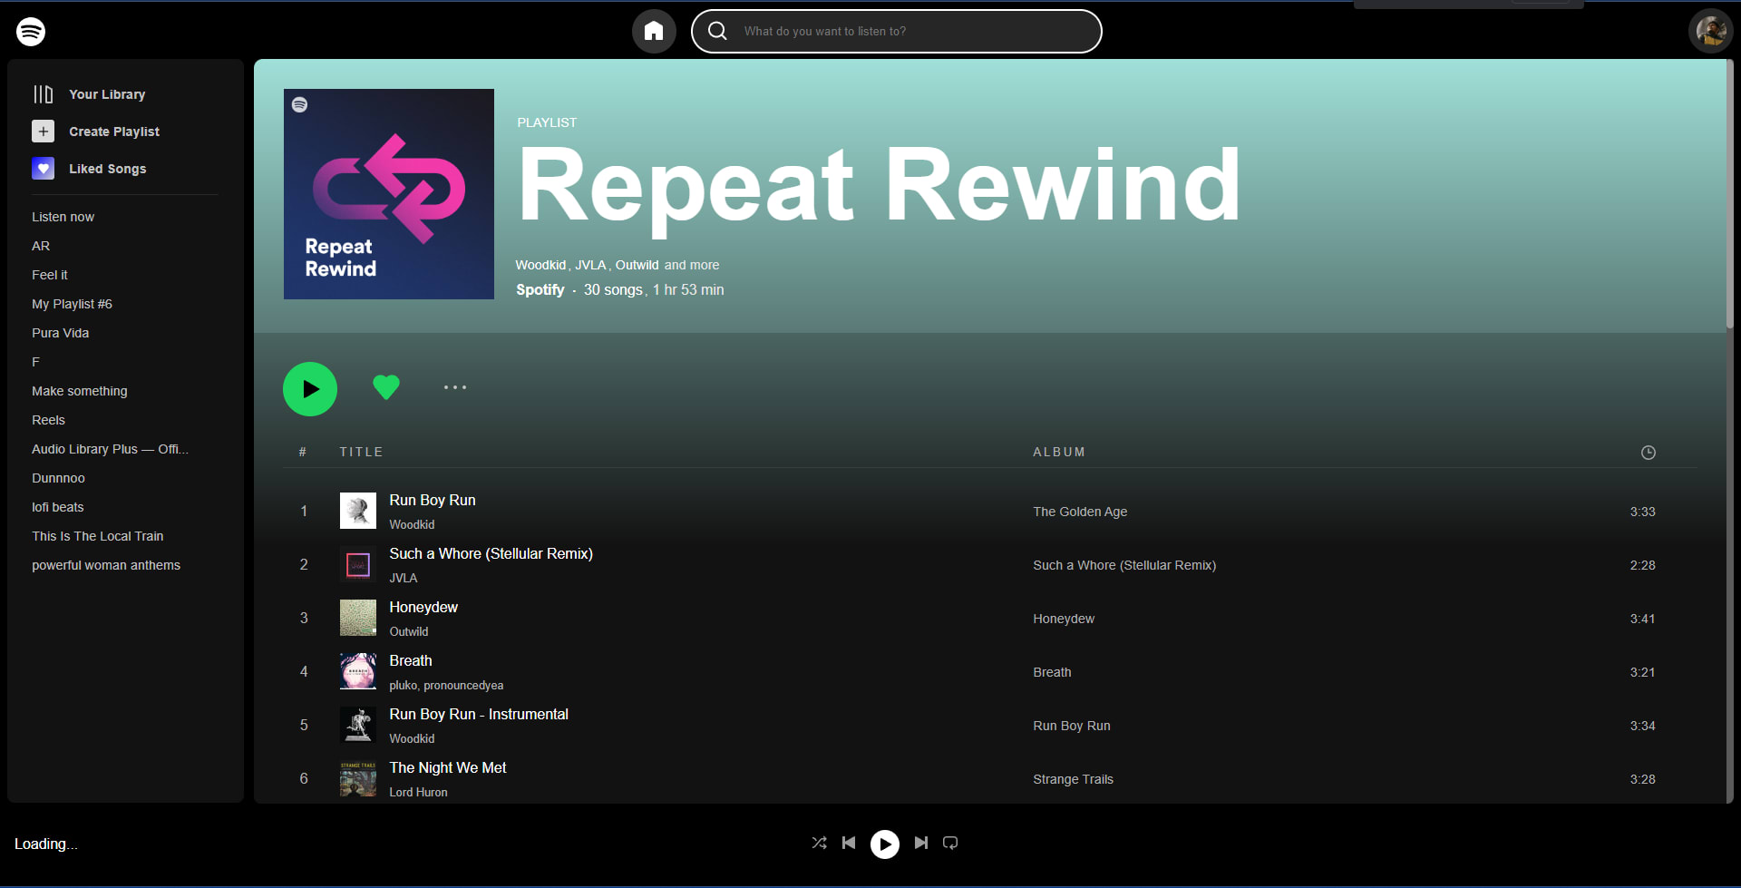1741x888 pixels.
Task: Open the lofi beats playlist
Action: [58, 507]
